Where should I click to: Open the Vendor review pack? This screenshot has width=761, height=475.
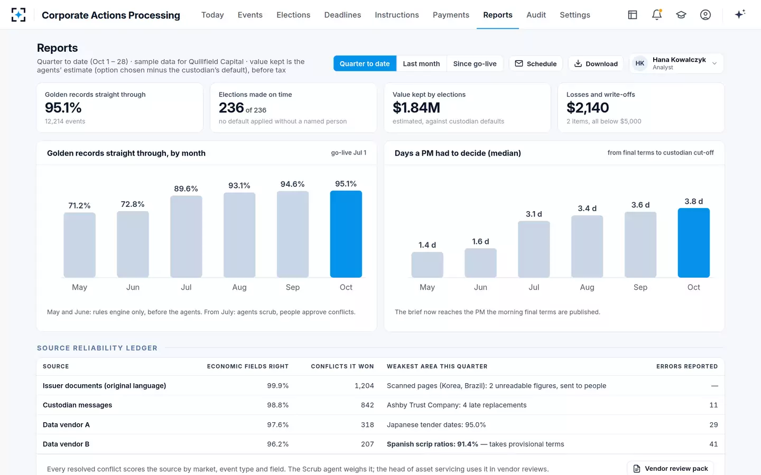(671, 468)
